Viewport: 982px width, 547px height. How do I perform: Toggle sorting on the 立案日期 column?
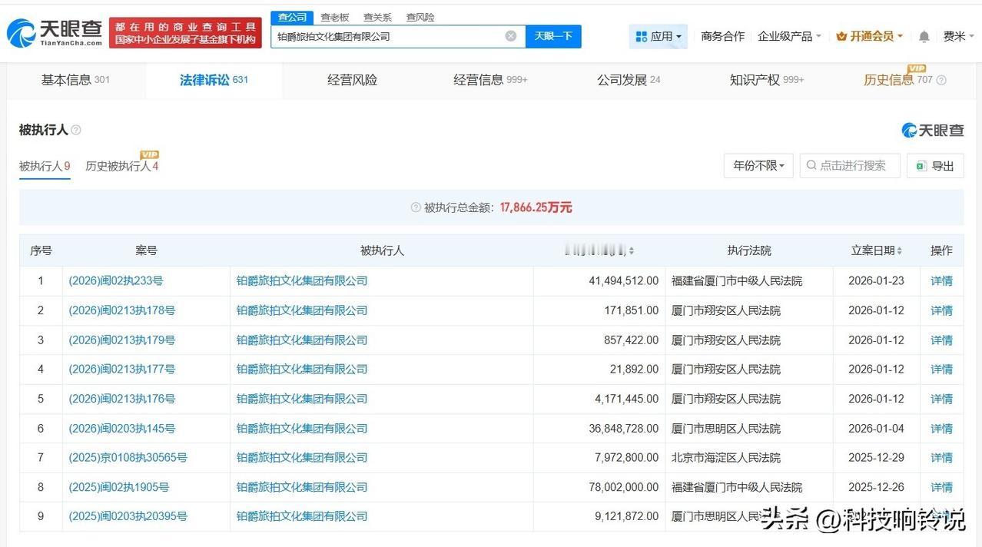(900, 250)
